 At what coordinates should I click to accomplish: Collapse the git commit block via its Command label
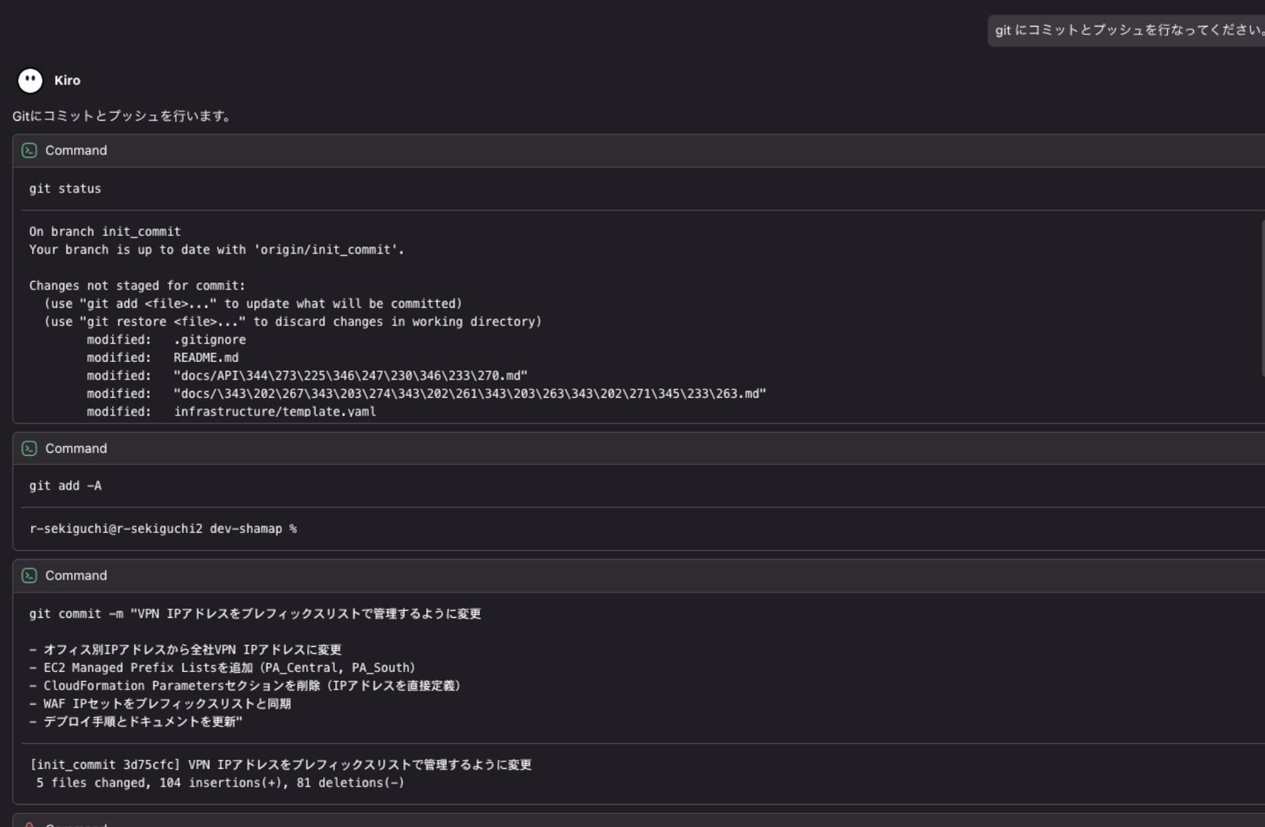point(76,576)
